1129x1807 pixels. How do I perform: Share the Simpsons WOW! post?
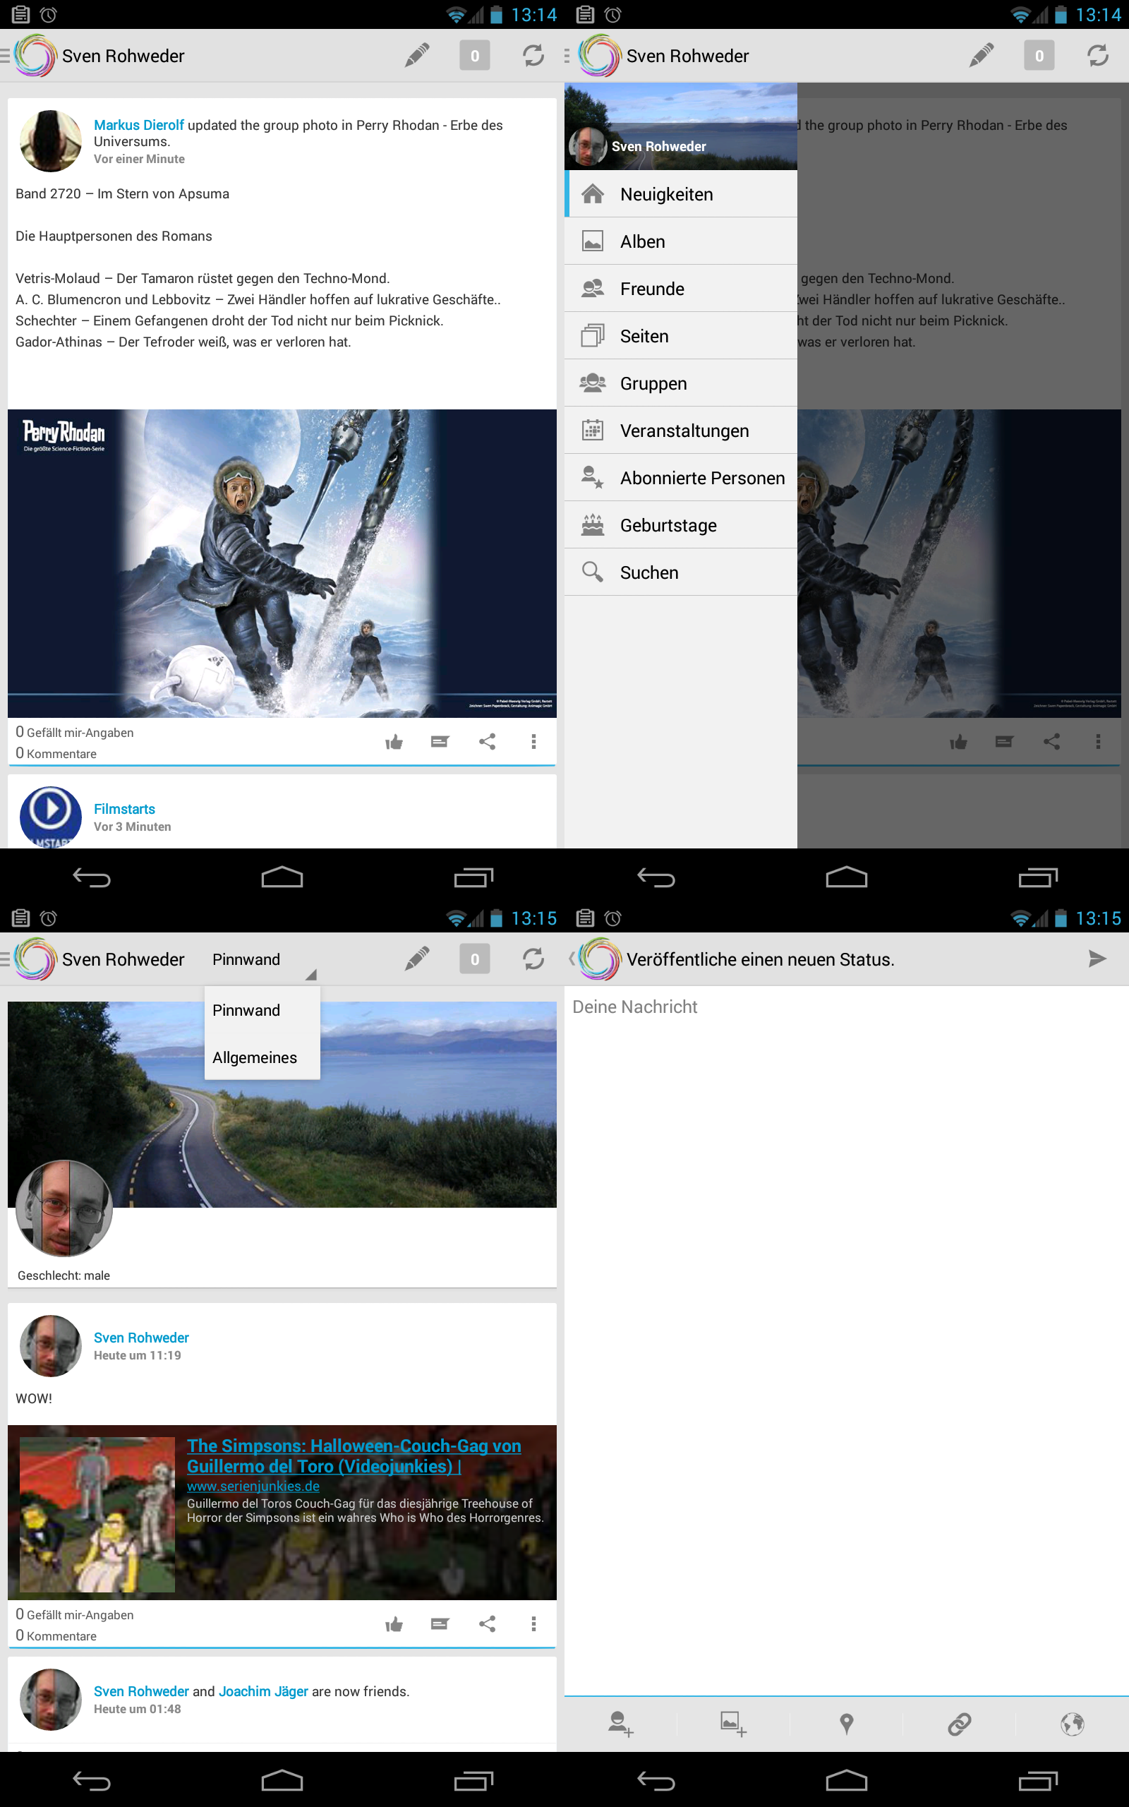pyautogui.click(x=487, y=1624)
